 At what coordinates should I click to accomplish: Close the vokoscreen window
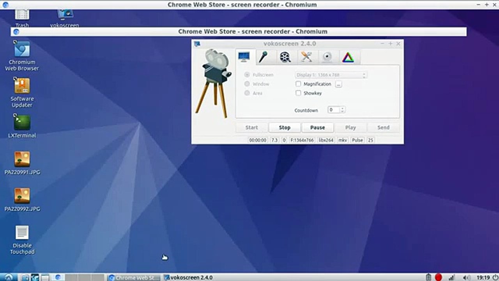[x=398, y=44]
